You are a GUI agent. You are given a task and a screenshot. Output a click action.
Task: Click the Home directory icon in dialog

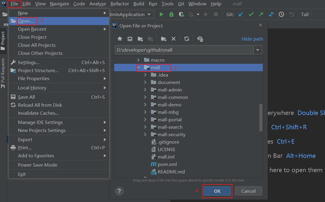coord(120,39)
